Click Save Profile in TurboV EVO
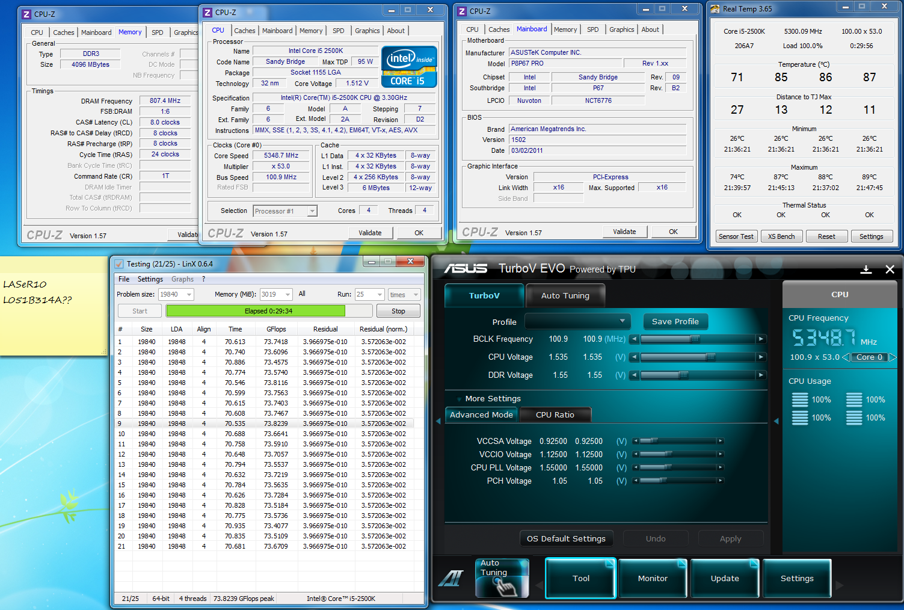Image resolution: width=904 pixels, height=610 pixels. pyautogui.click(x=675, y=322)
